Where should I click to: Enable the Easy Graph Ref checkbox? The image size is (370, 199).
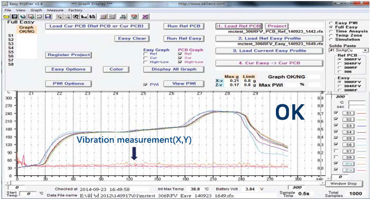(145, 54)
